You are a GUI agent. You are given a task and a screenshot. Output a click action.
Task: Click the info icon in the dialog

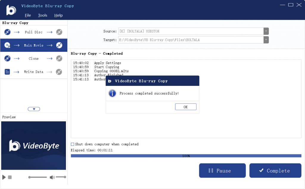pos(112,93)
